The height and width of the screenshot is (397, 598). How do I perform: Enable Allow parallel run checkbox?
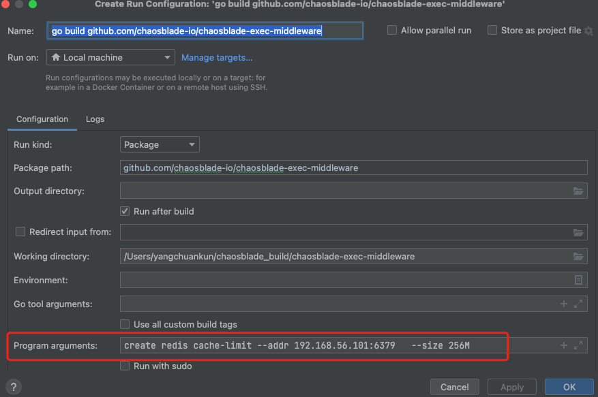click(392, 30)
